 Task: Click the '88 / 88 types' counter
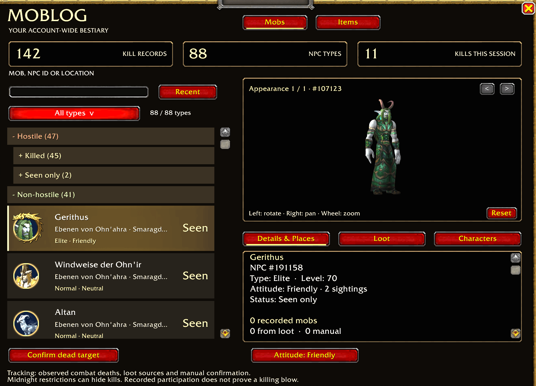click(x=170, y=113)
